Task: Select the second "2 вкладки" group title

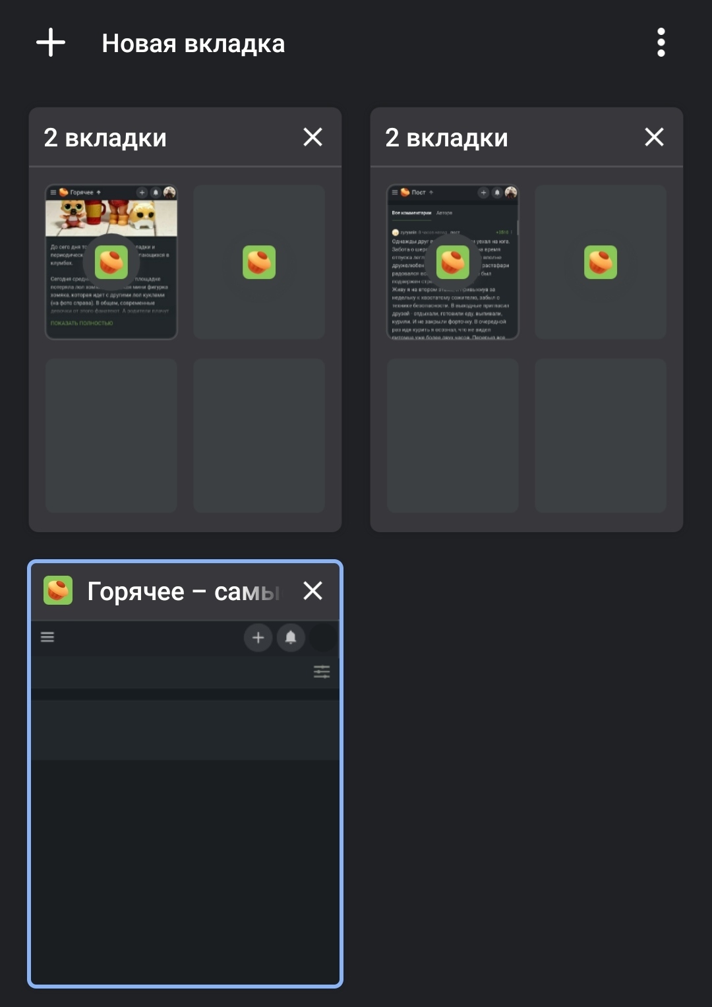Action: click(446, 138)
